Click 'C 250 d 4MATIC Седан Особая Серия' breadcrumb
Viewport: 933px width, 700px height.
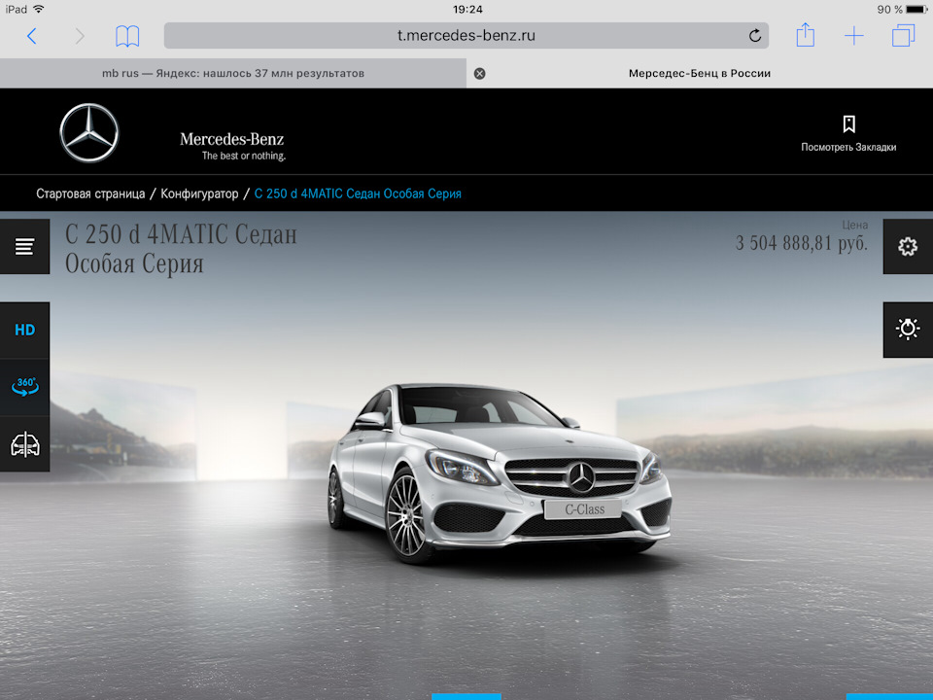pos(358,193)
